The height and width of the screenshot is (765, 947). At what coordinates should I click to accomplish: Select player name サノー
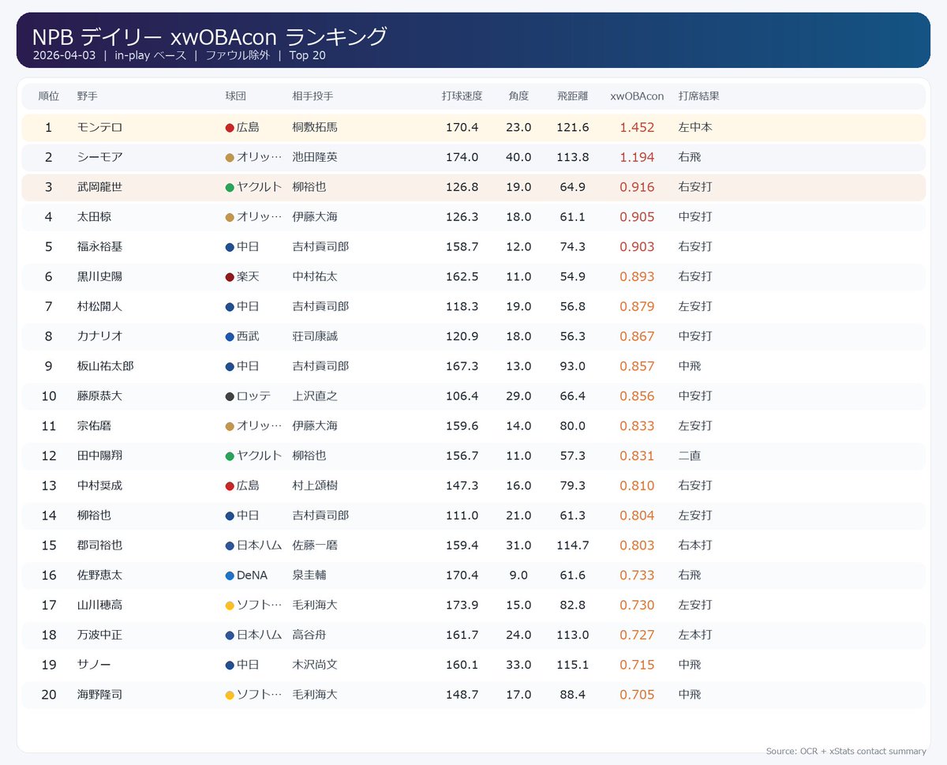94,665
